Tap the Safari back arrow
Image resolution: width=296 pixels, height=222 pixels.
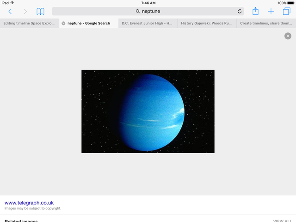10,12
